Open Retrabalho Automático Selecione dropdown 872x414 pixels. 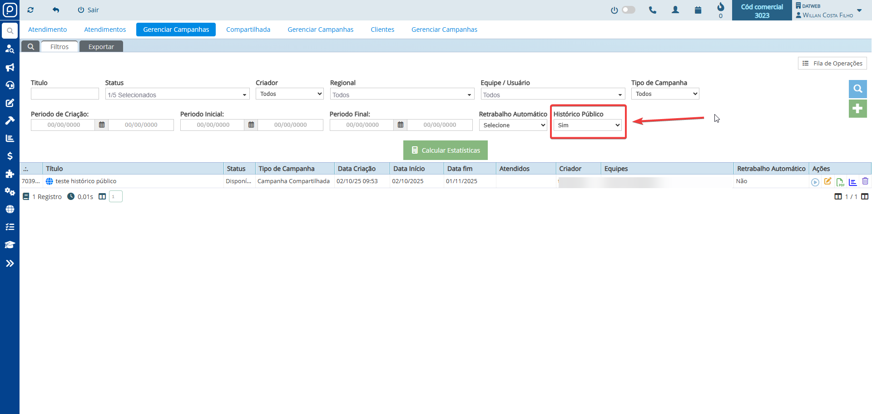[x=513, y=125]
